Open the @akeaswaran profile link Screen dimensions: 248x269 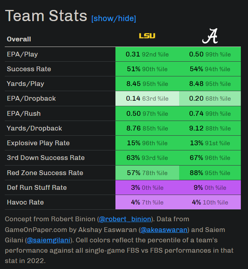pyautogui.click(x=164, y=230)
